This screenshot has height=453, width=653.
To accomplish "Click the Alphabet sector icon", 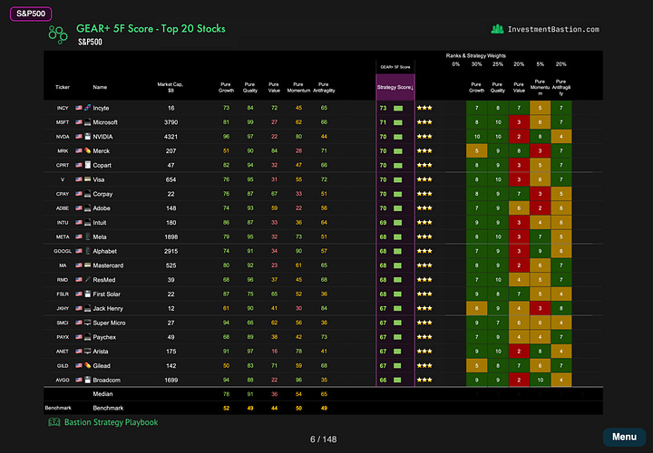I will 87,251.
